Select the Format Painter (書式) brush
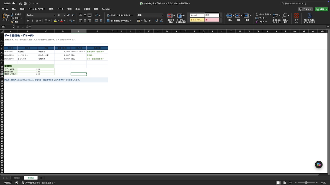The height and width of the screenshot is (185, 330). coord(12,22)
